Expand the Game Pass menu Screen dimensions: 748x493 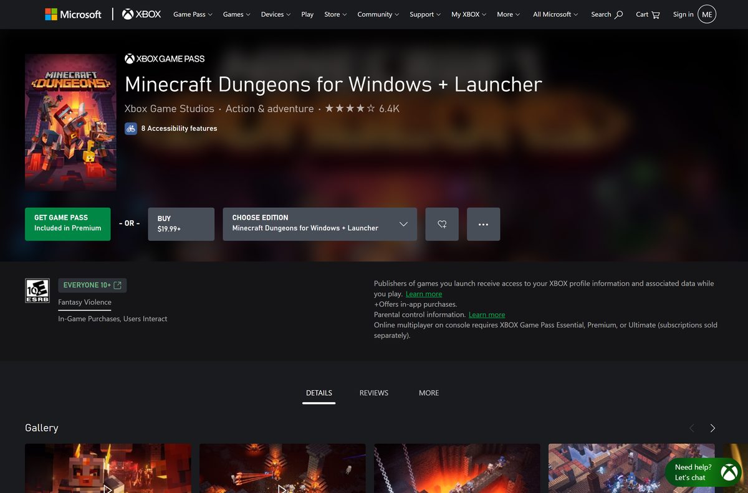point(193,14)
